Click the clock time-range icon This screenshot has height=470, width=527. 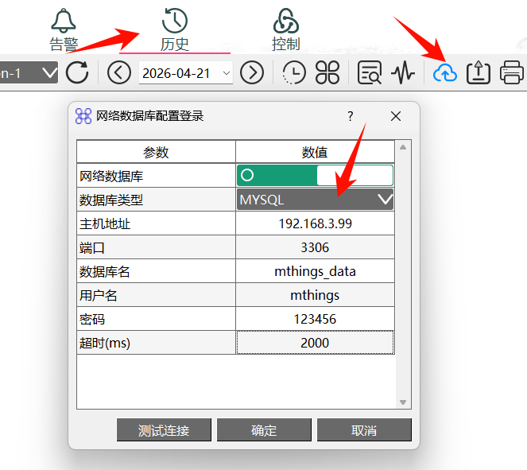coord(294,72)
